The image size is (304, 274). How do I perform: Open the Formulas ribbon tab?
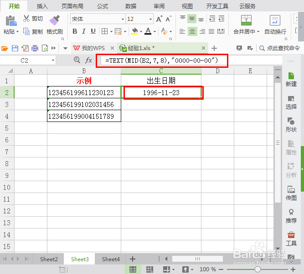(103, 6)
